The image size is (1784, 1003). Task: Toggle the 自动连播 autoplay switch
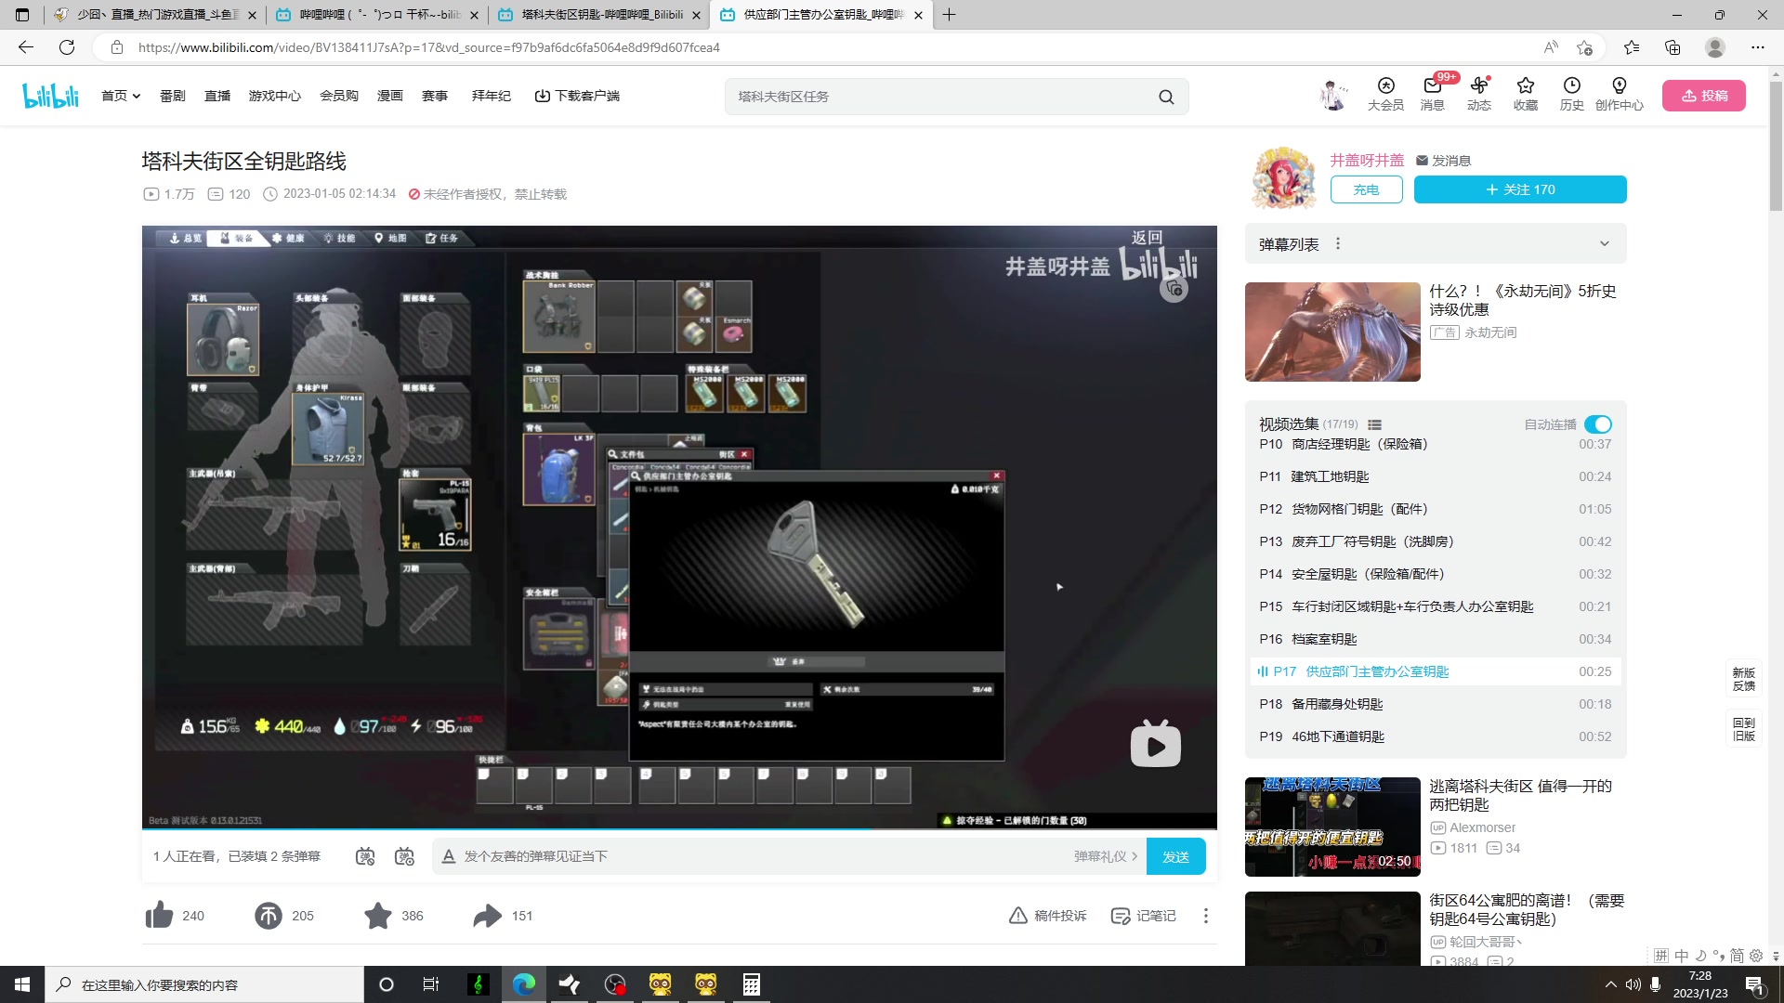coord(1597,424)
